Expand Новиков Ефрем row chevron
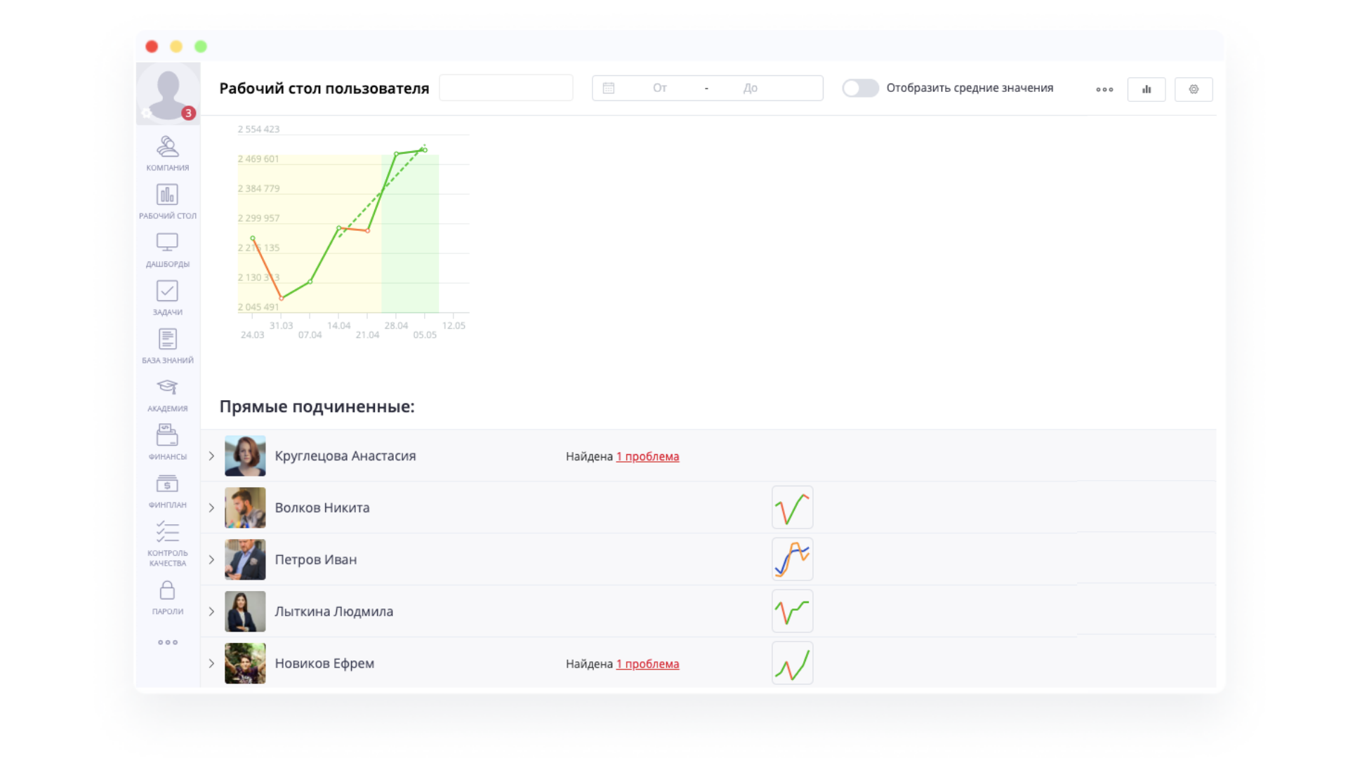 coord(211,663)
